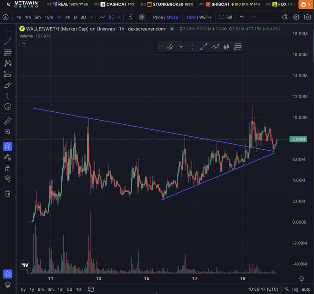Select the D daily timeframe
The height and width of the screenshot is (294, 314).
coord(75,17)
